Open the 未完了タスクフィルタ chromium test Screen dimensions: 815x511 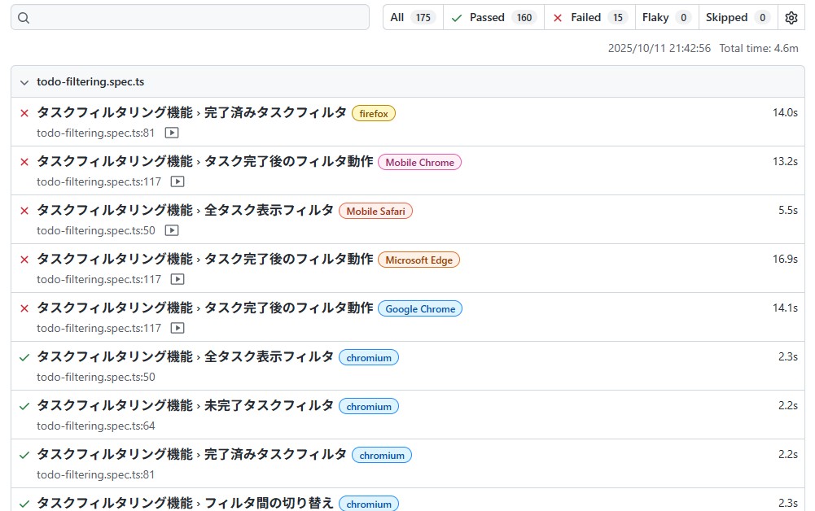click(x=186, y=406)
